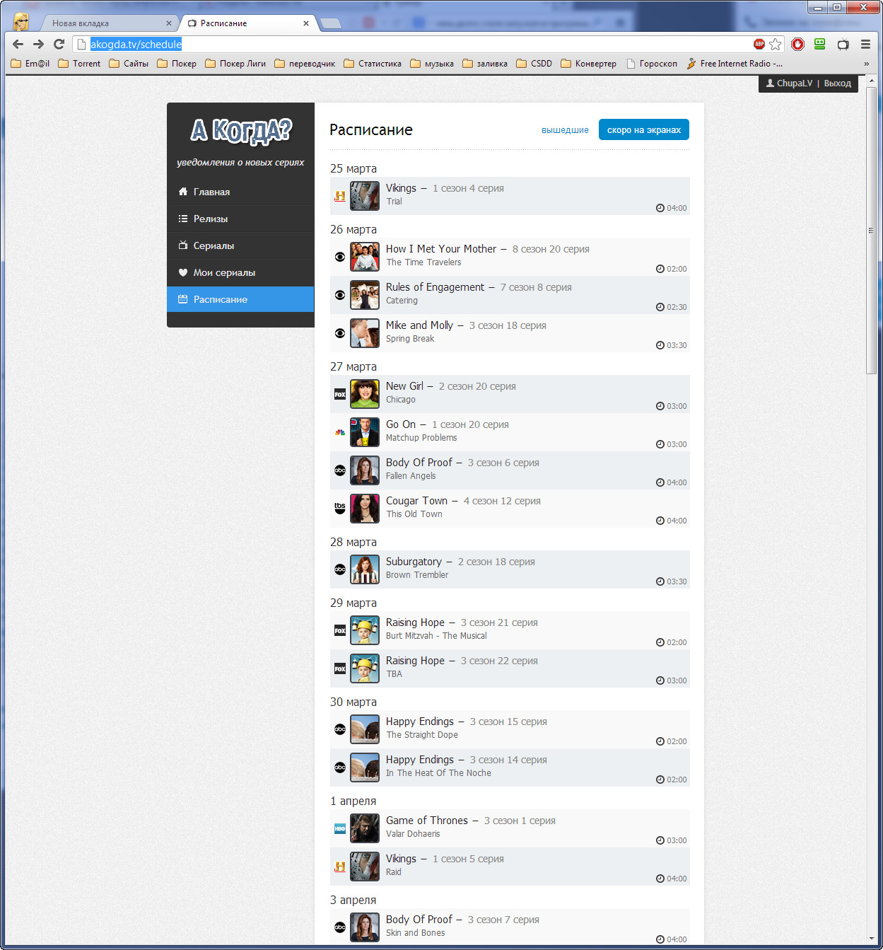Screen dimensions: 883x950
Task: Open the Game of Thrones title link
Action: point(427,821)
